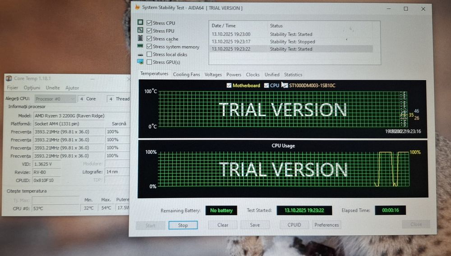Toggle Motherboard temperature graph checkbox

229,85
